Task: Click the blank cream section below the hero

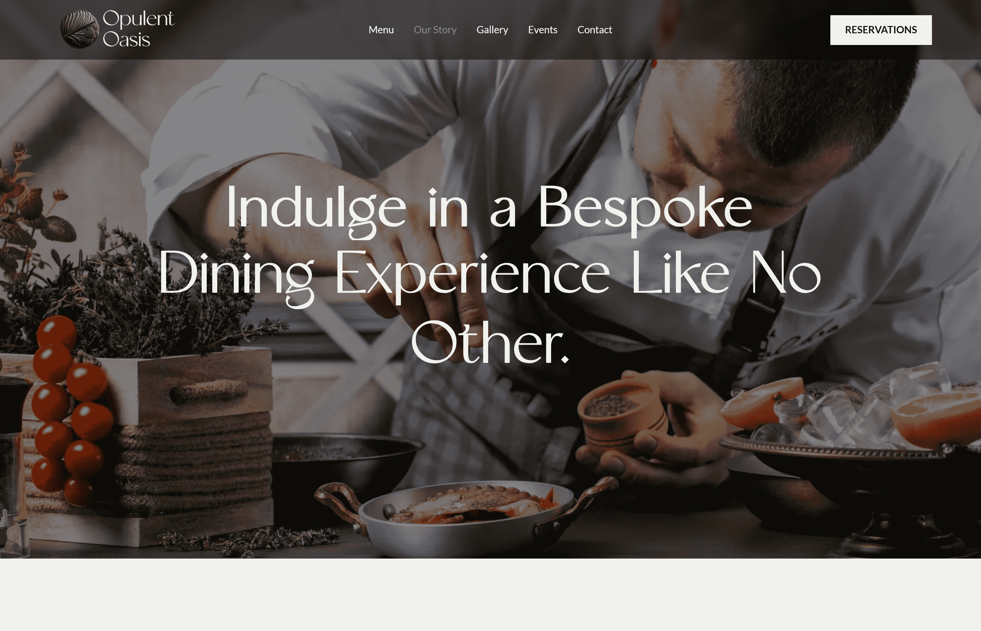Action: (x=491, y=594)
